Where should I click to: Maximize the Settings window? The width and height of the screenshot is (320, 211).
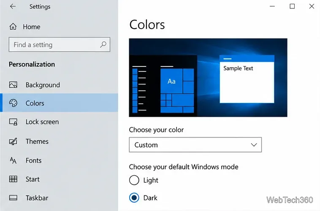292,6
